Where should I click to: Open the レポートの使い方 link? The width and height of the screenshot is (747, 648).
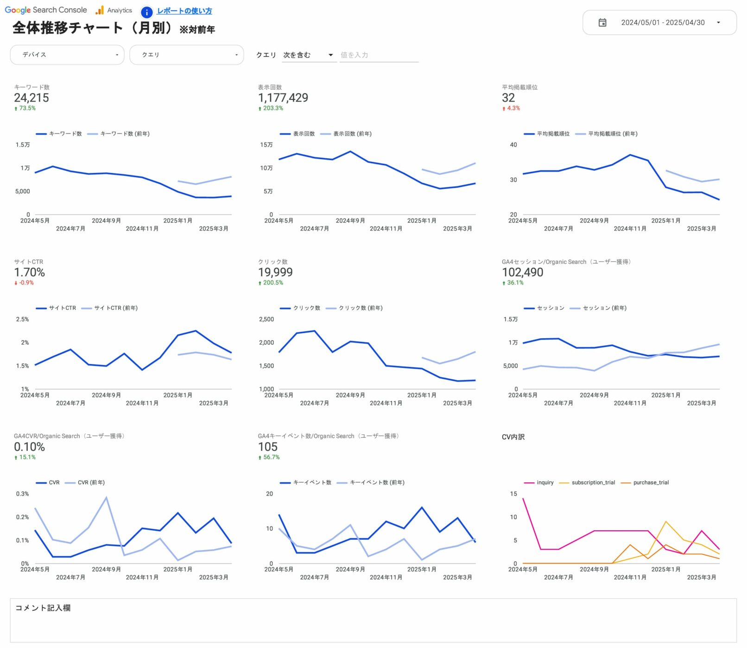pyautogui.click(x=184, y=11)
